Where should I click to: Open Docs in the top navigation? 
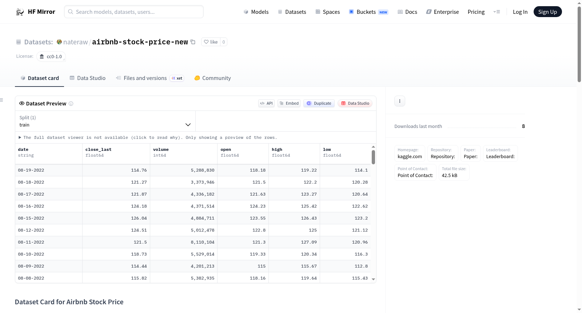tap(407, 12)
